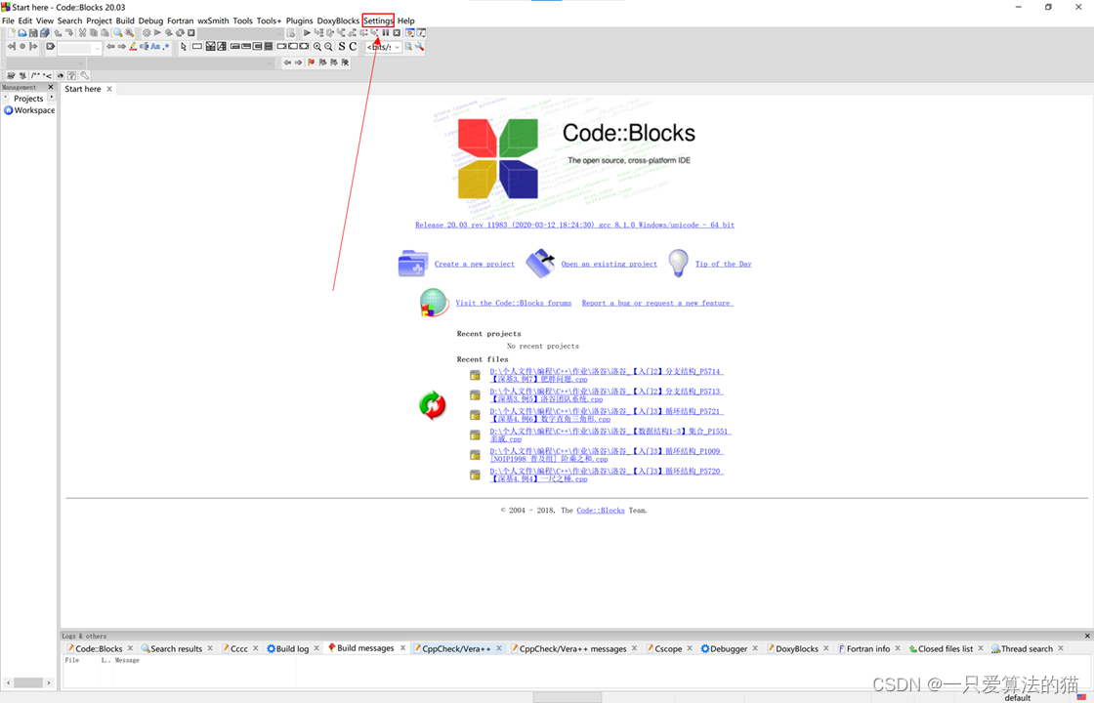
Task: Click the Visit the Code::Blocks forums link
Action: 514,303
